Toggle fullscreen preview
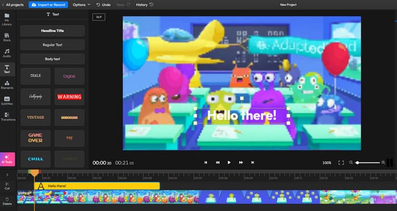This screenshot has height=211, width=397. tap(341, 163)
